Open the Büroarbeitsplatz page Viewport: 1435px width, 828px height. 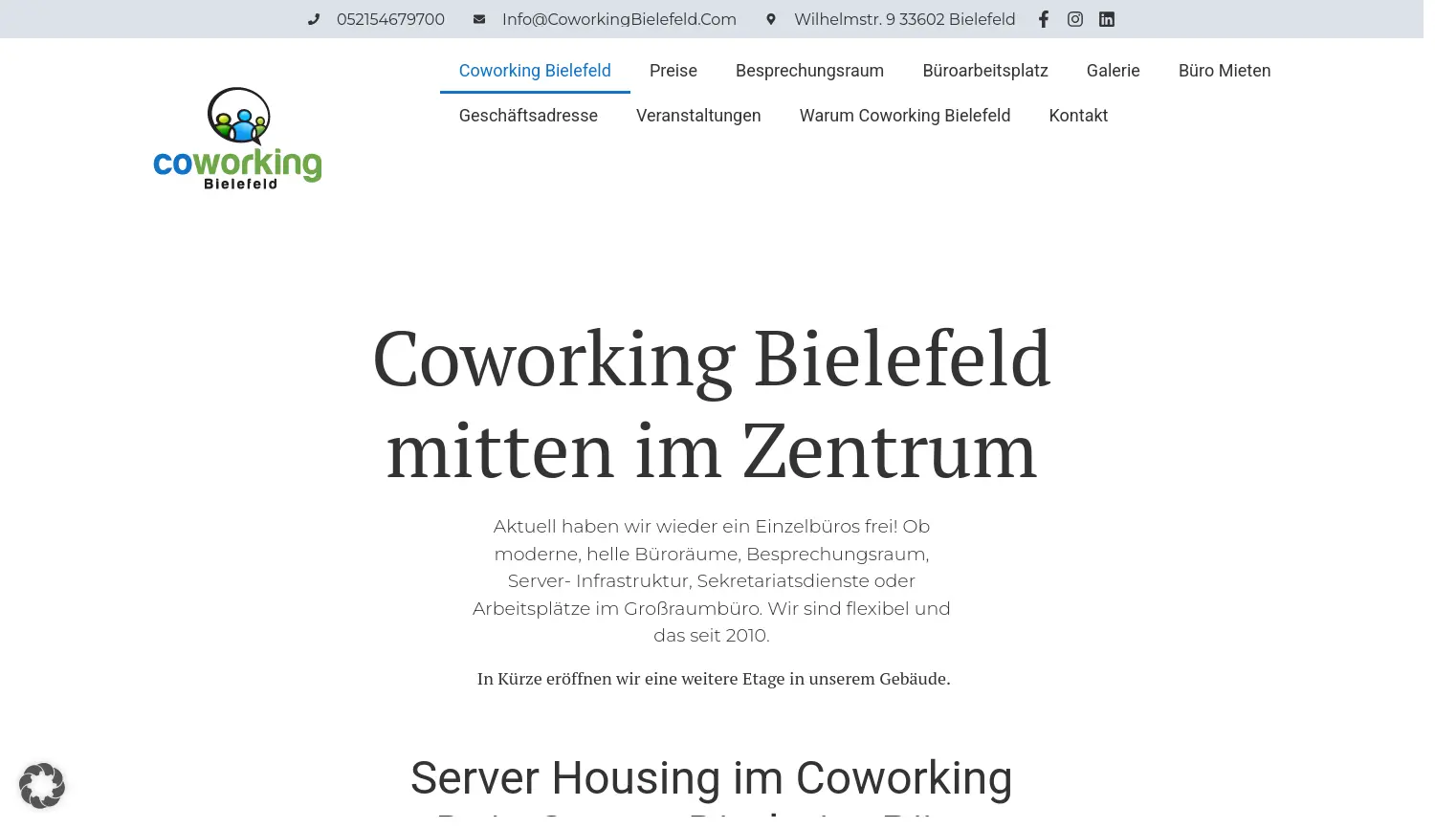click(985, 70)
